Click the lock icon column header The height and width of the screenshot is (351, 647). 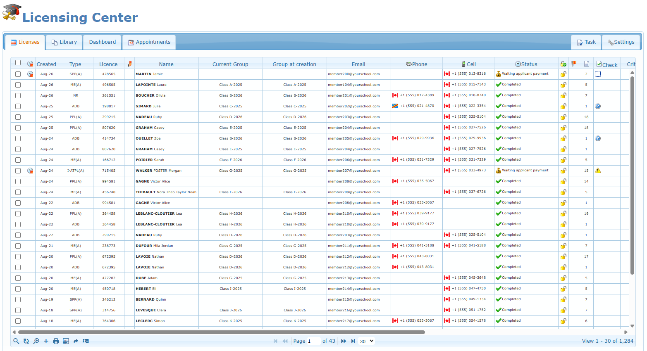pos(563,64)
